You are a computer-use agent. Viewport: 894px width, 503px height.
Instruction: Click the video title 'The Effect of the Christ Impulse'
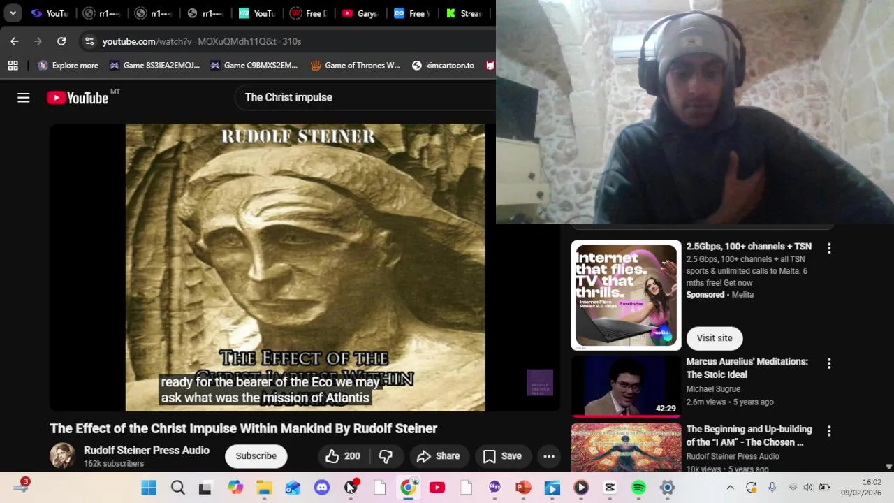[x=243, y=428]
